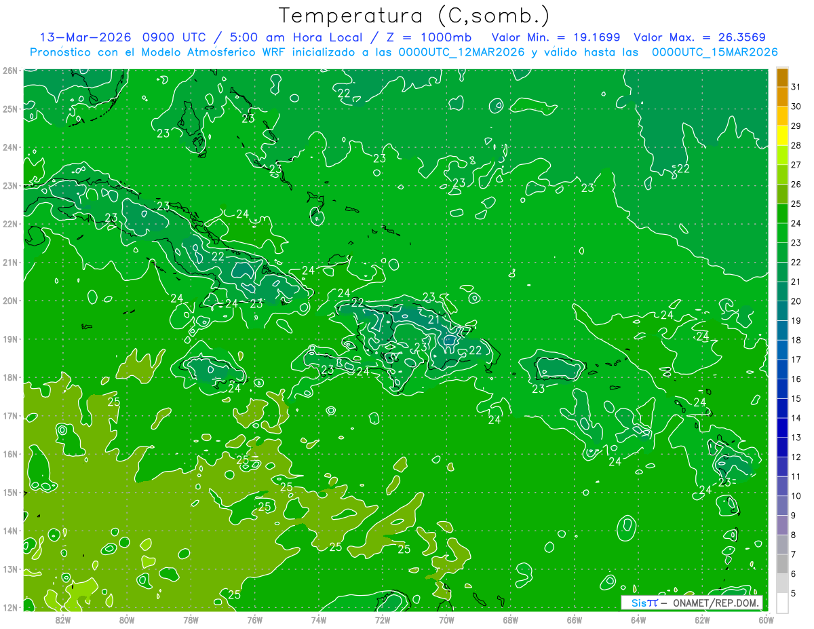This screenshot has height=629, width=814.
Task: Click the 24N latitude axis label
Action: [x=9, y=147]
